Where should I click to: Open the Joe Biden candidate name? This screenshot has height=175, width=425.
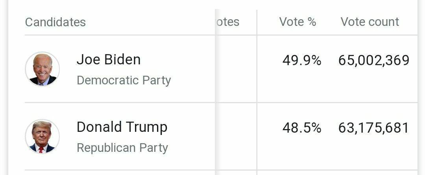[109, 60]
